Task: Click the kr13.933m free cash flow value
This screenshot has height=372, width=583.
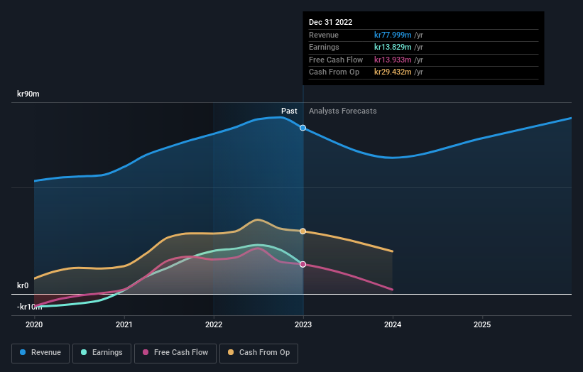Action: (x=393, y=60)
